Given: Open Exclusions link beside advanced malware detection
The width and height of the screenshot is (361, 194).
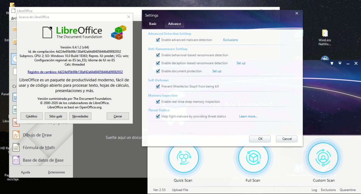Looking at the screenshot, I should 231,40.
